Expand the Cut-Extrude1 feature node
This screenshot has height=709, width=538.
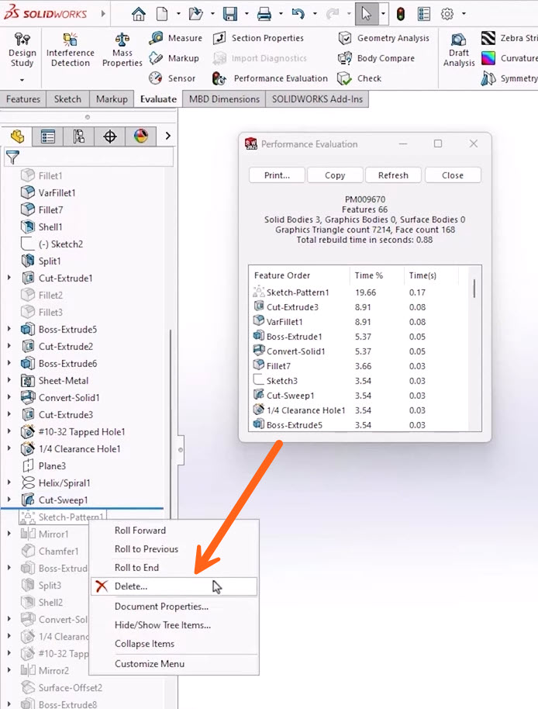click(9, 278)
